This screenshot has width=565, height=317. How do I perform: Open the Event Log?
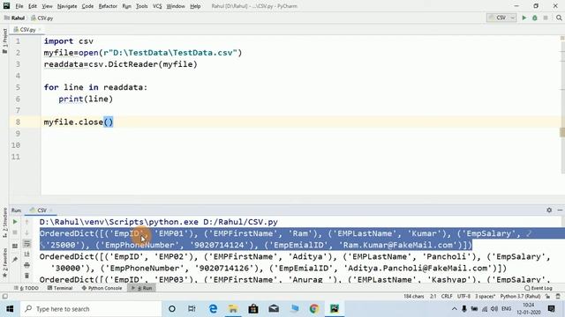(539, 288)
